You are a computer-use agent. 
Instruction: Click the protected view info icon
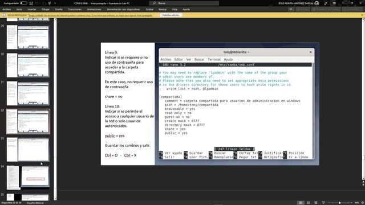[x=4, y=15]
